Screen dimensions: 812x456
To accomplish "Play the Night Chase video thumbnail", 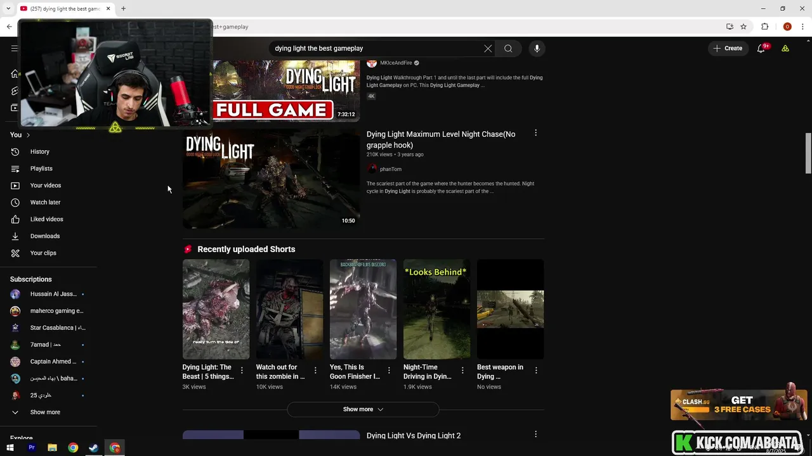I will (271, 179).
